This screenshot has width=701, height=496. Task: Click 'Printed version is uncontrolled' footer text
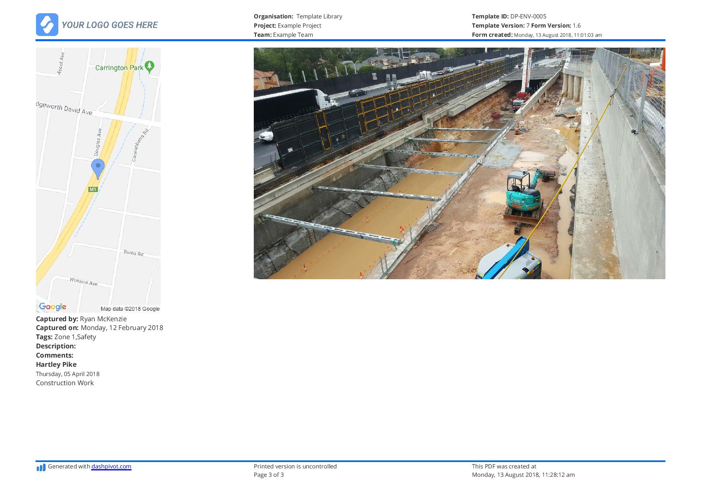coord(295,466)
